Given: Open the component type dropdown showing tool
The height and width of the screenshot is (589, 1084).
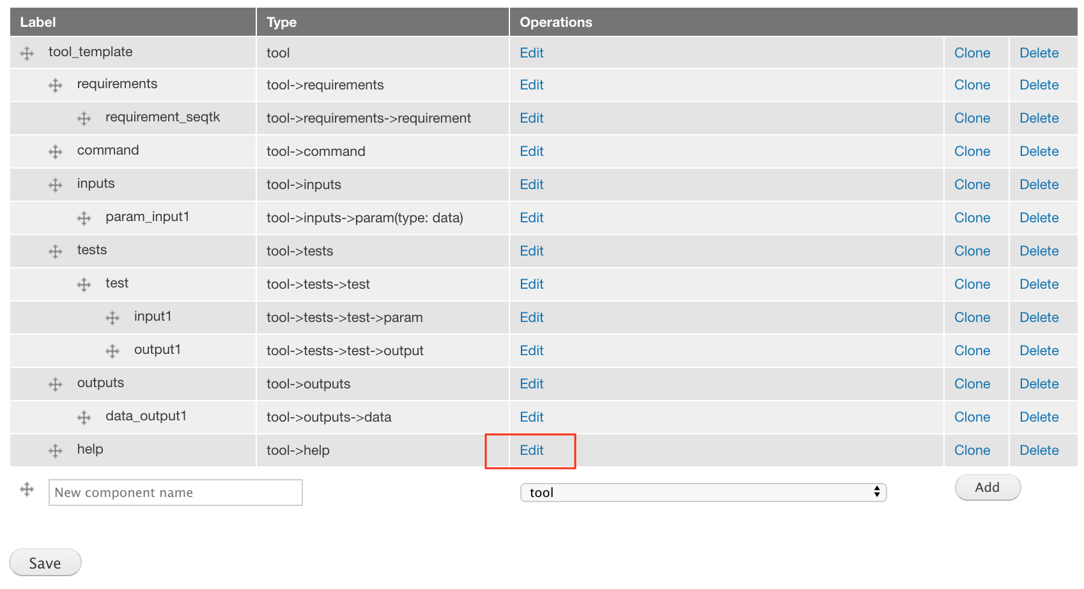Looking at the screenshot, I should click(703, 493).
